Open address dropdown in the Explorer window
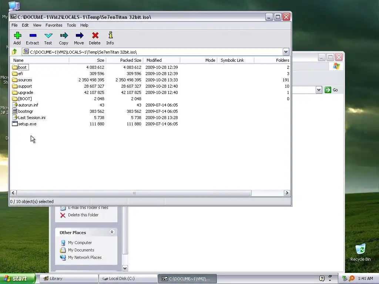The width and height of the screenshot is (379, 284). click(319, 90)
